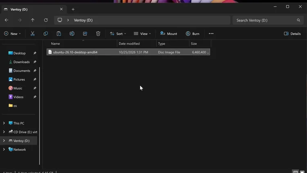Click the ISO file icon for ubuntu-26.10

pyautogui.click(x=50, y=52)
